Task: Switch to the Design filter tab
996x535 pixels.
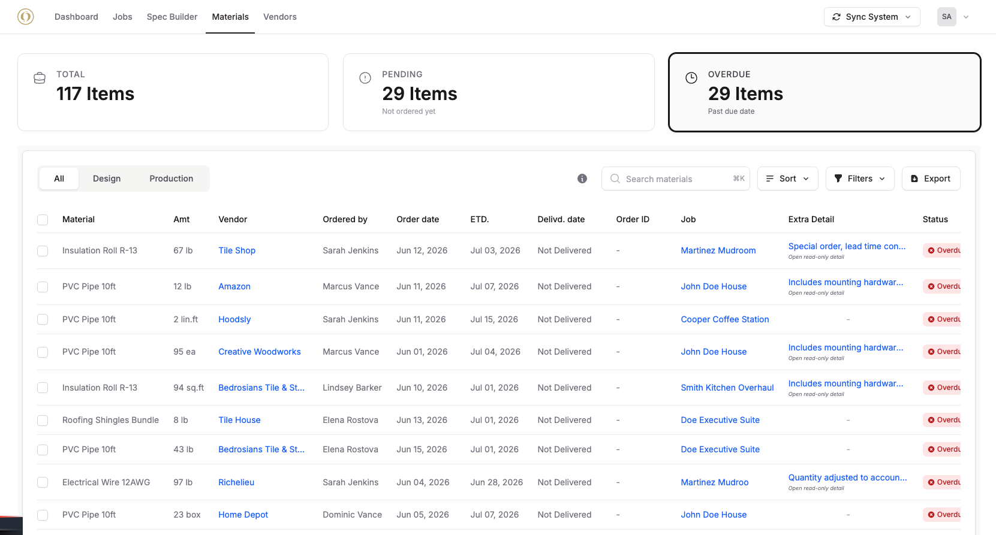Action: coord(107,179)
